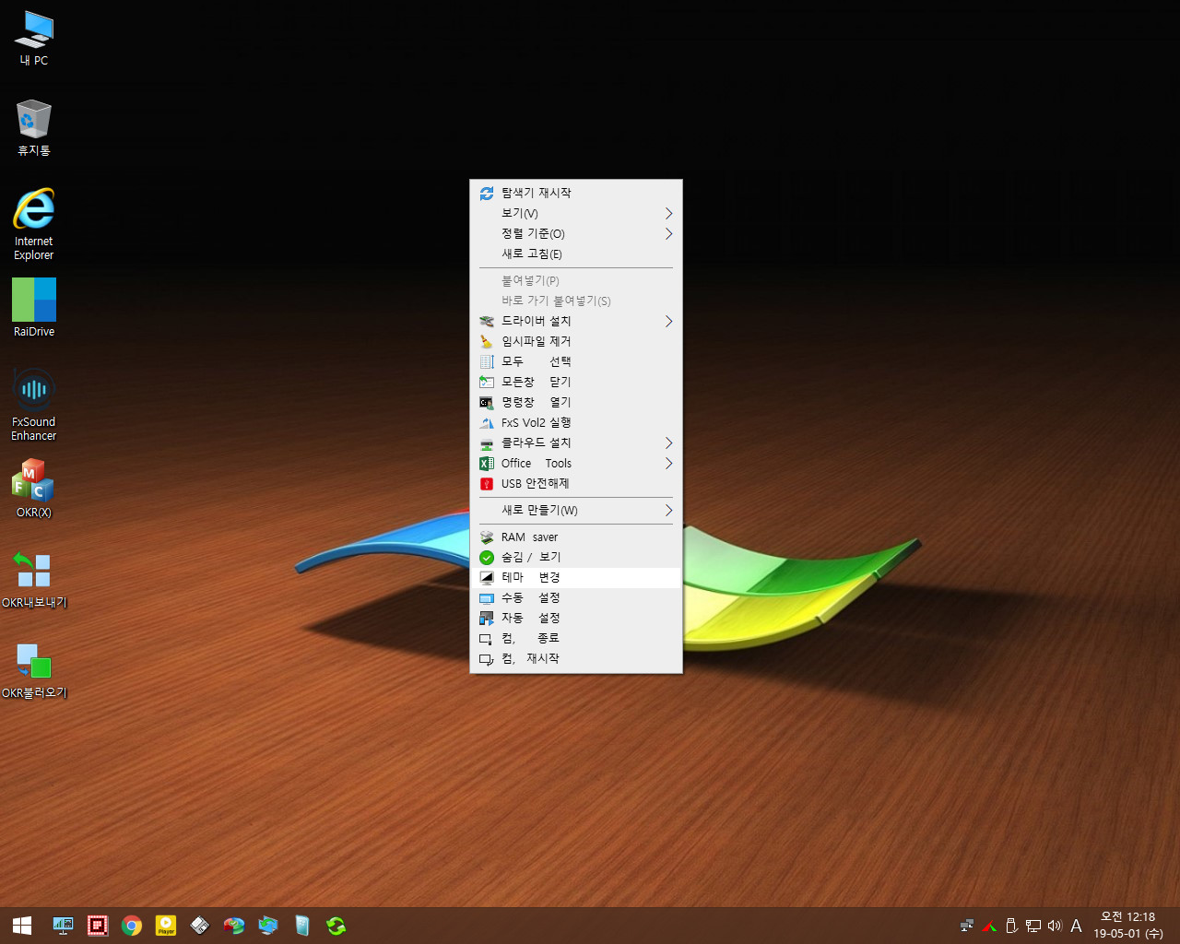Viewport: 1180px width, 944px height.
Task: Select the highlighted 테마 변경 entry
Action: (x=576, y=577)
